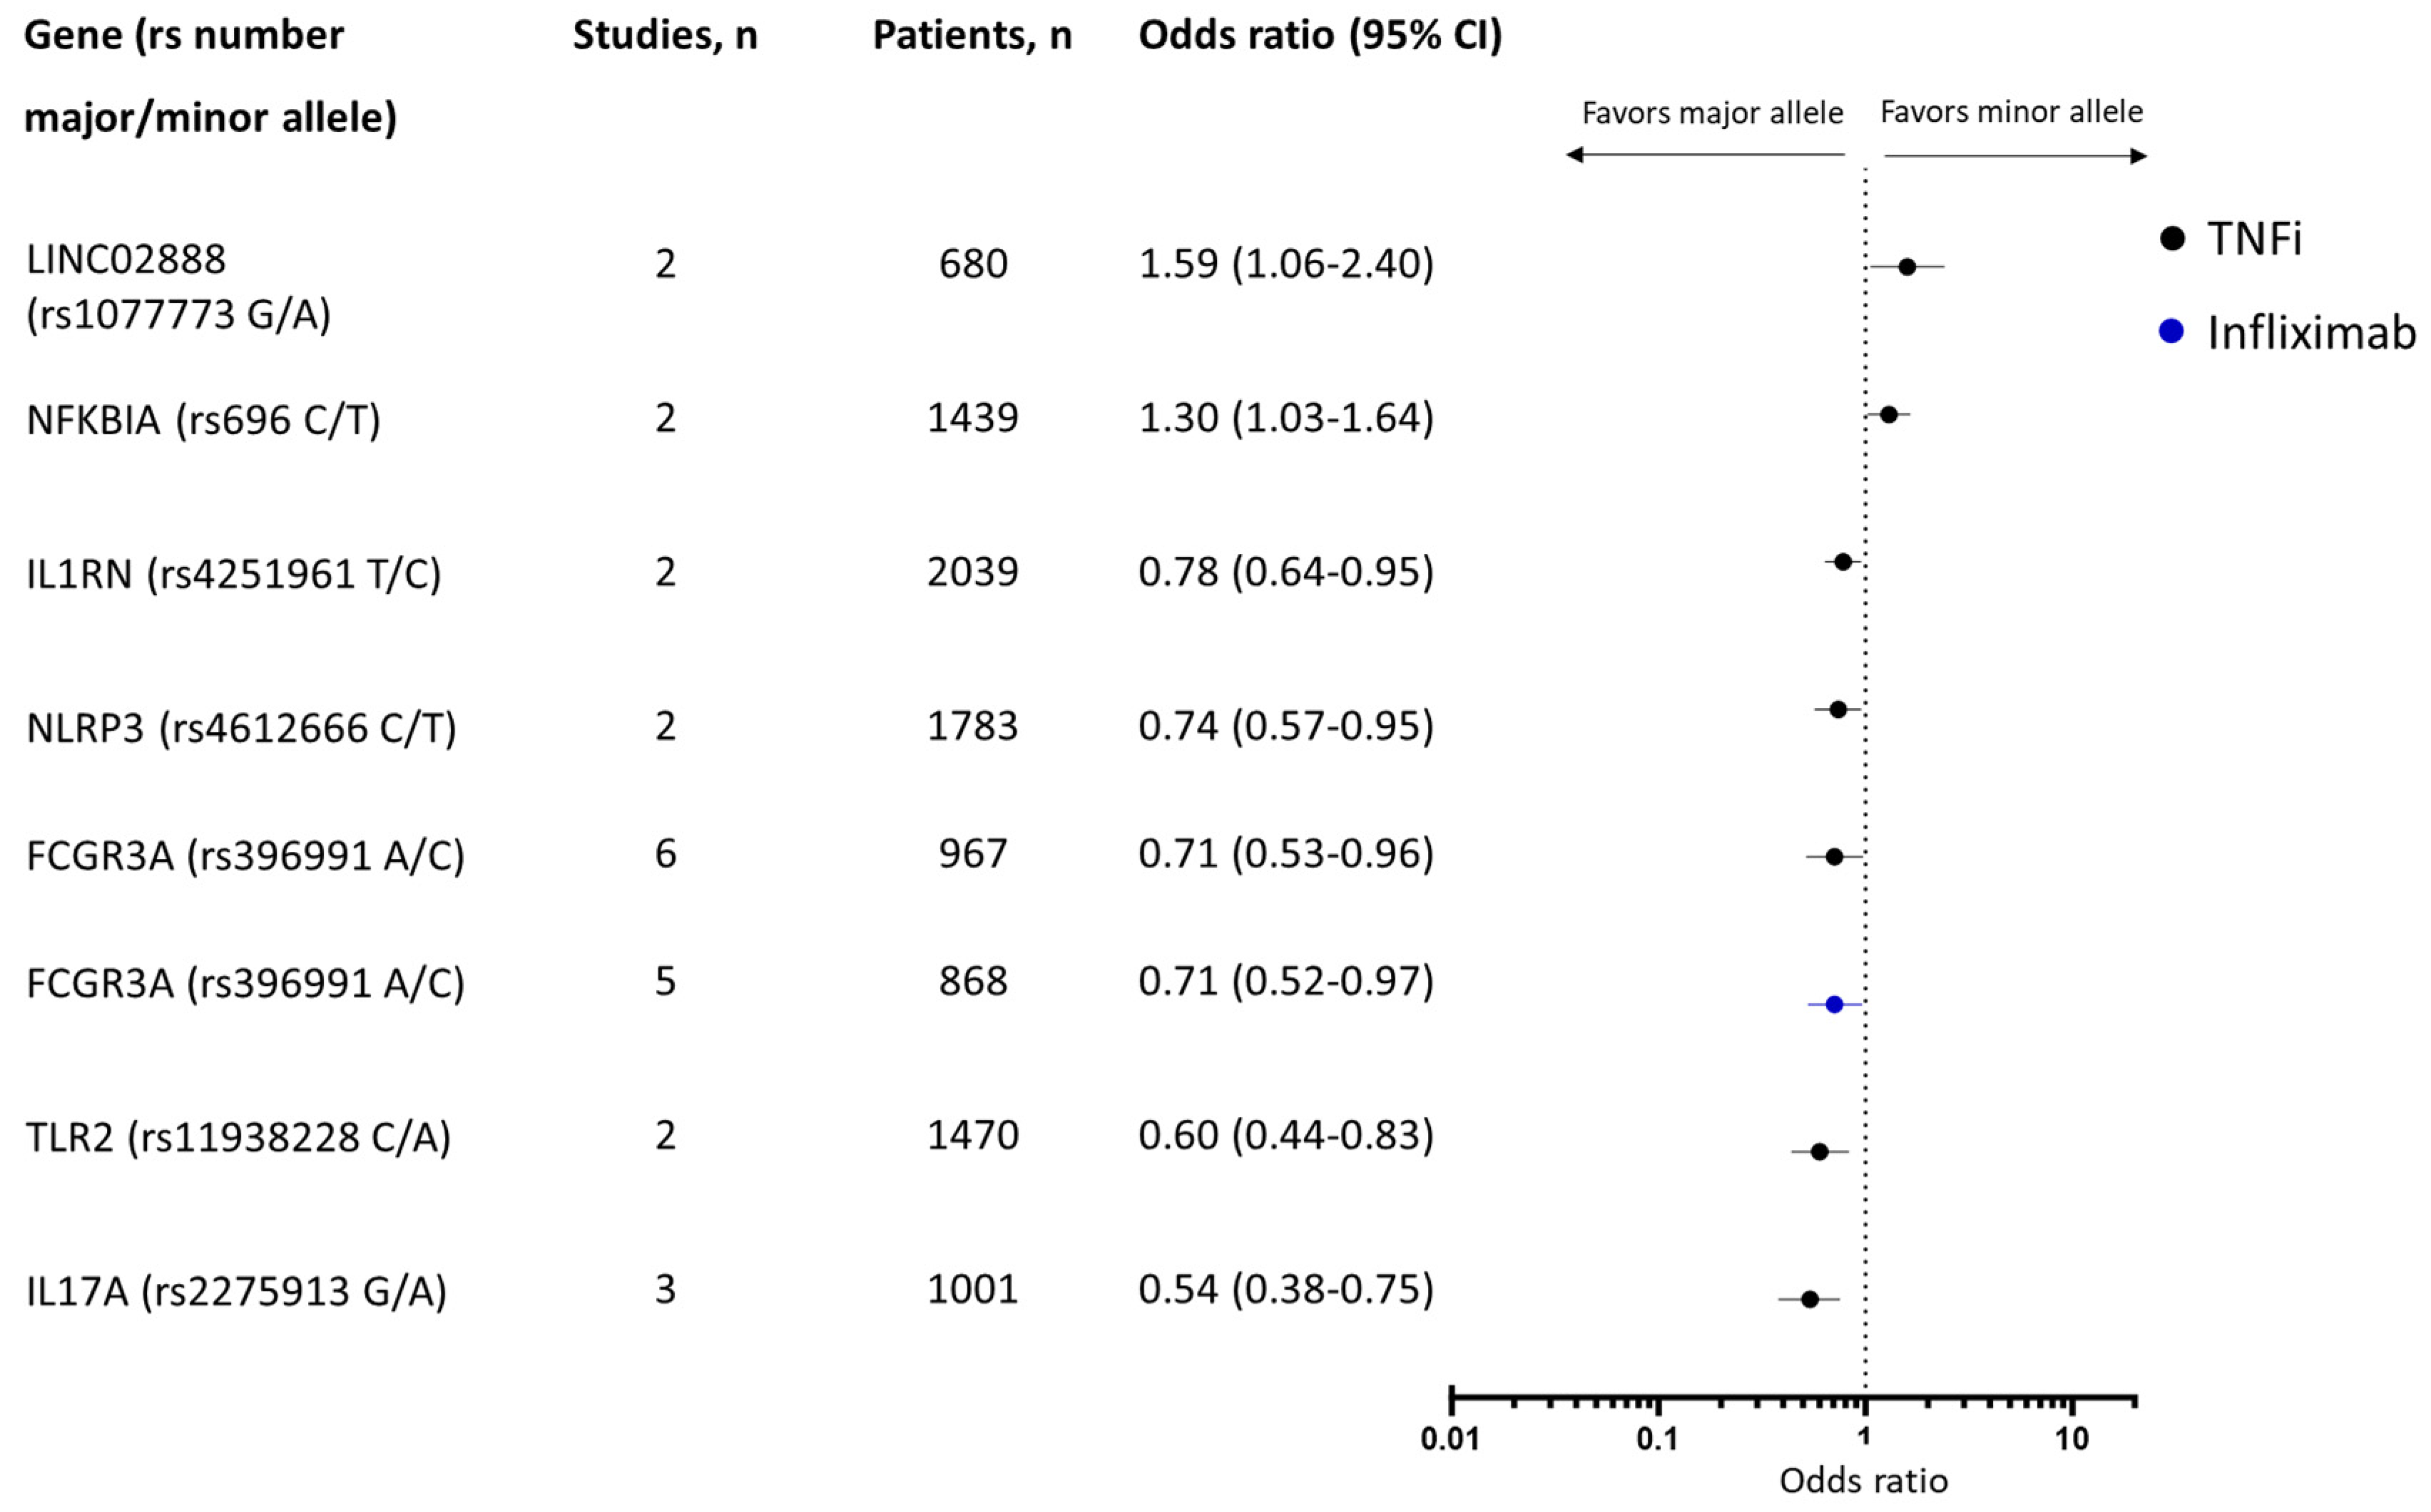2431x1512 pixels.
Task: Click the Infliximab legend label text
Action: 2311,333
